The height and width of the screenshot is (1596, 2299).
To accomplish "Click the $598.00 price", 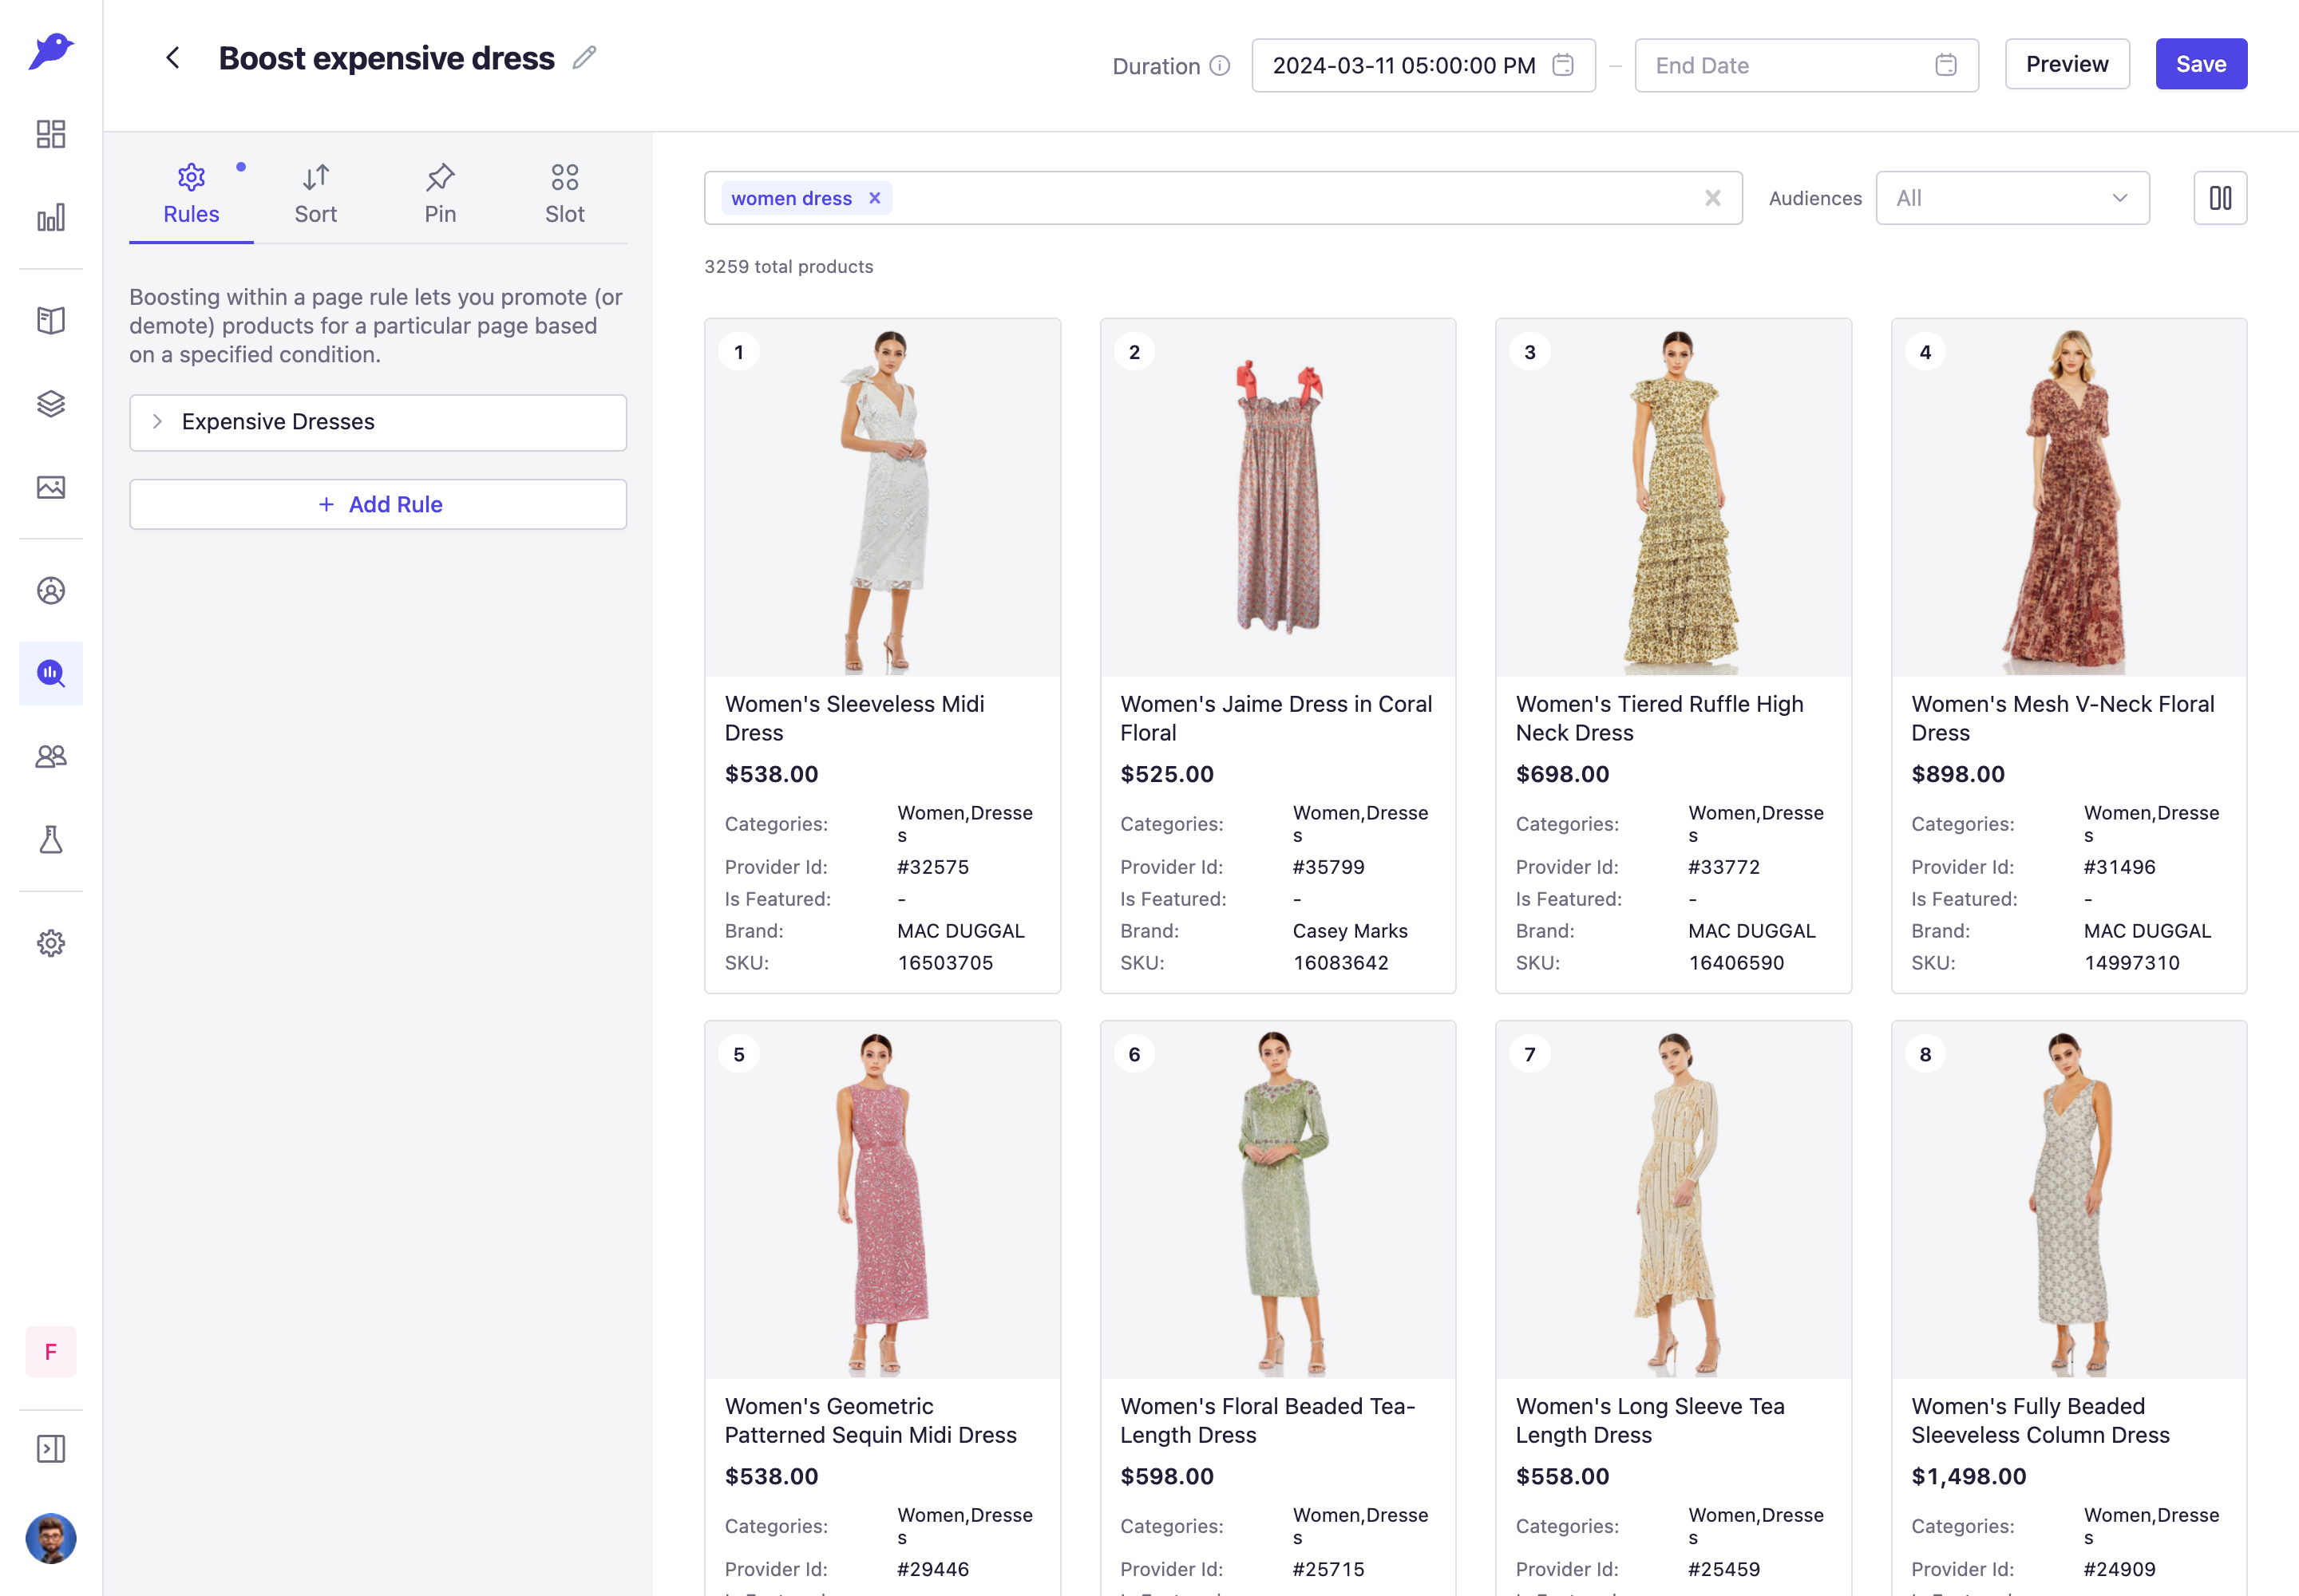I will click(1166, 1476).
